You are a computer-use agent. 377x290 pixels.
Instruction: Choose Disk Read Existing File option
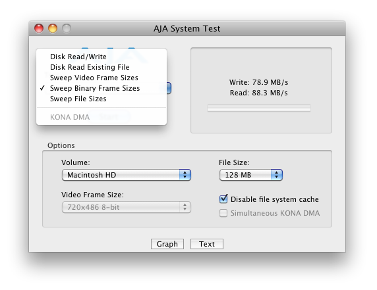pos(101,67)
